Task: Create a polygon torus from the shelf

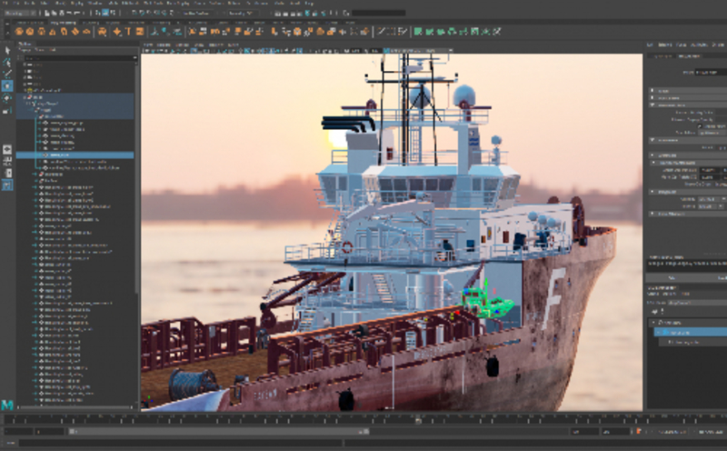Action: (64, 32)
